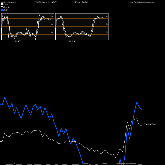Click the FULL chart label

click(x=72, y=42)
